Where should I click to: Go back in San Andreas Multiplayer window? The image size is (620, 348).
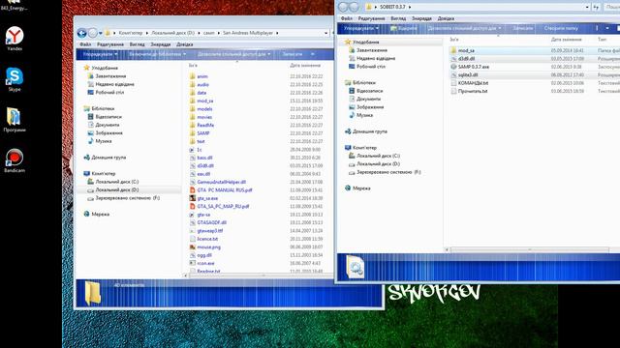pos(81,33)
